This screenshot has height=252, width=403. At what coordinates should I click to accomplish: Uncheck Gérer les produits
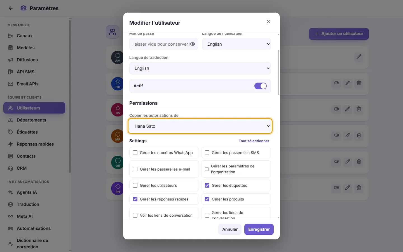pos(207,199)
